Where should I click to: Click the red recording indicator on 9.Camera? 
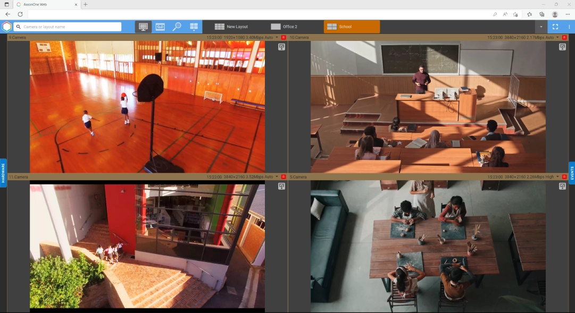(284, 37)
